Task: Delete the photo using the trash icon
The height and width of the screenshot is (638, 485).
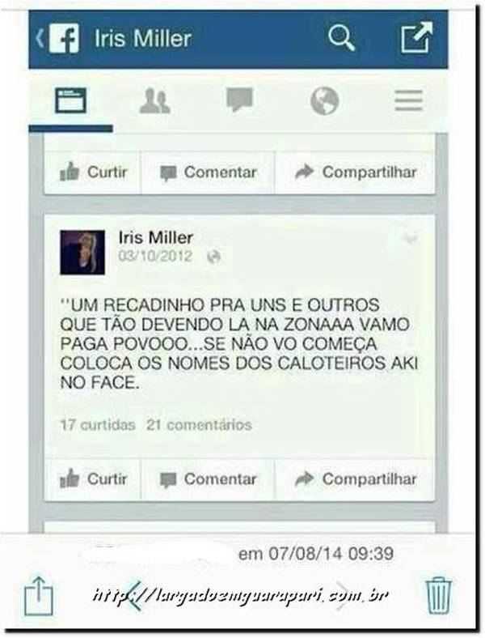Action: 438,597
